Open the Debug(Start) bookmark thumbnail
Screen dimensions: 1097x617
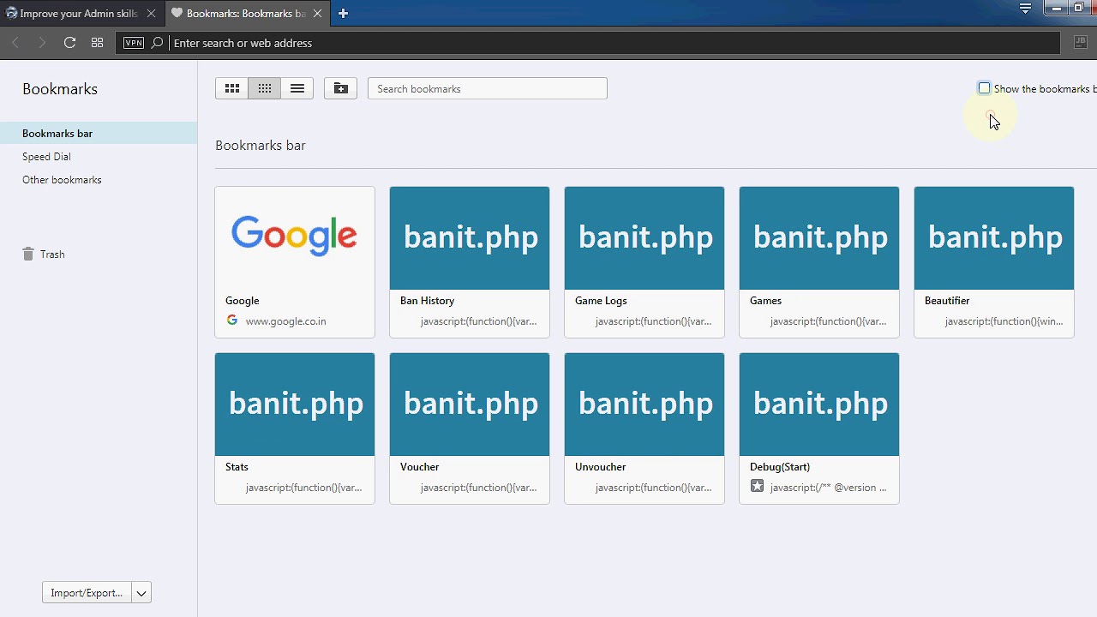(x=819, y=404)
